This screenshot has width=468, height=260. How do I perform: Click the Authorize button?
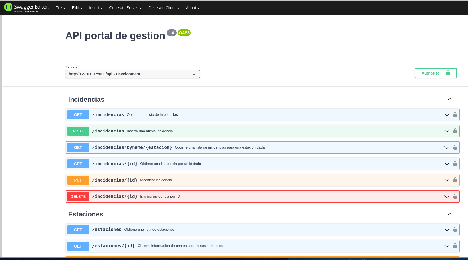pyautogui.click(x=436, y=73)
